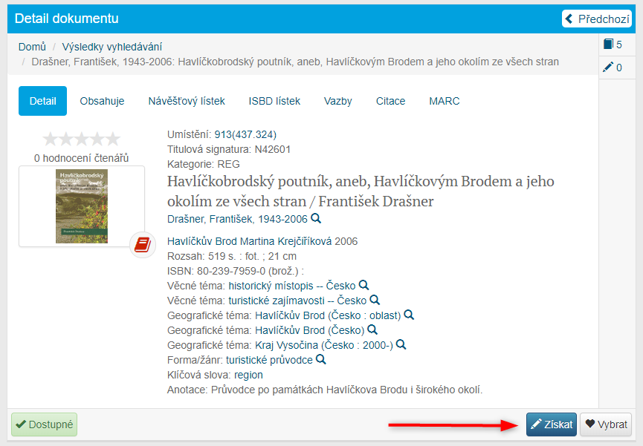
Task: Open the book count icon showing 5
Action: click(x=613, y=45)
